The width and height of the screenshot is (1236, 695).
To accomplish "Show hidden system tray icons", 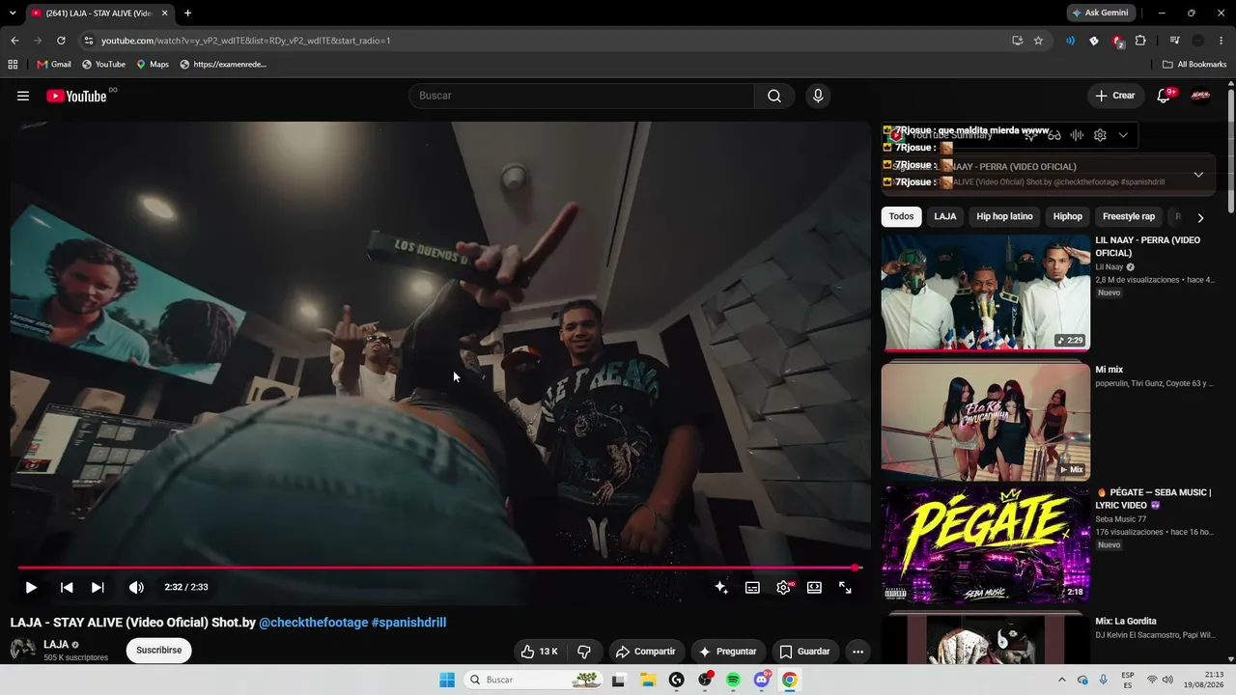I will click(x=1062, y=680).
